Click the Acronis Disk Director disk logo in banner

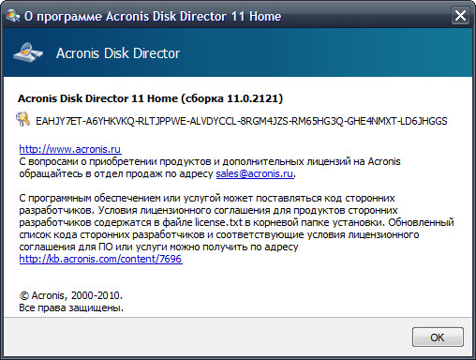click(28, 52)
